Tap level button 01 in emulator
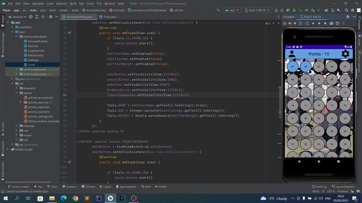Screen dimensions: 362x203 (x=292, y=67)
